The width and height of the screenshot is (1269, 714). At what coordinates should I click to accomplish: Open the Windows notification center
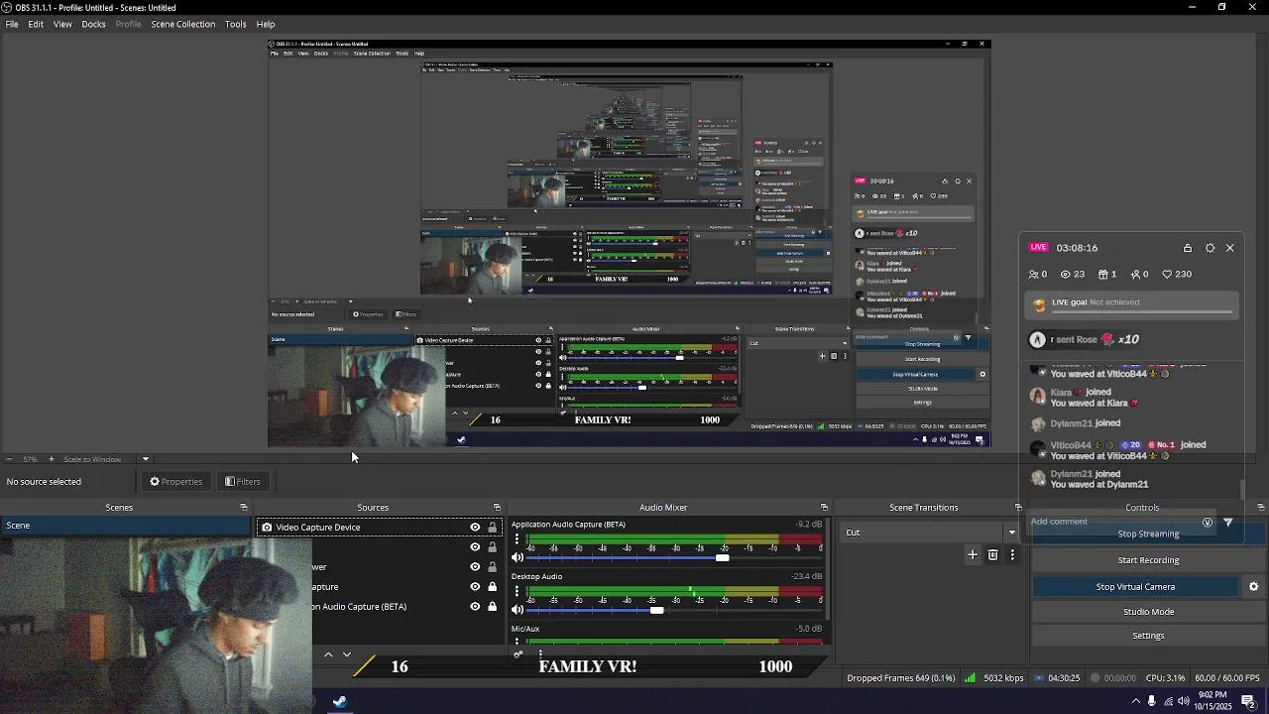1248,701
